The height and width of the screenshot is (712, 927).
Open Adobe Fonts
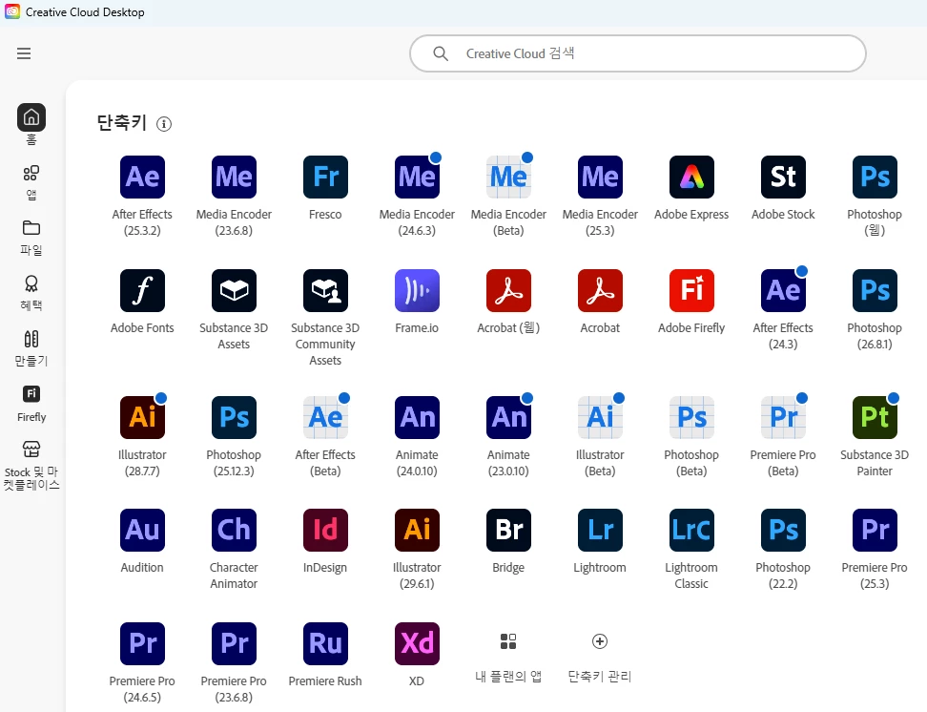142,290
